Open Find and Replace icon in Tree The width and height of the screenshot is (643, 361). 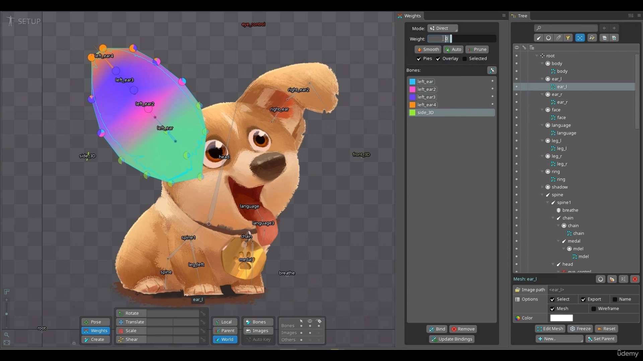(x=592, y=38)
